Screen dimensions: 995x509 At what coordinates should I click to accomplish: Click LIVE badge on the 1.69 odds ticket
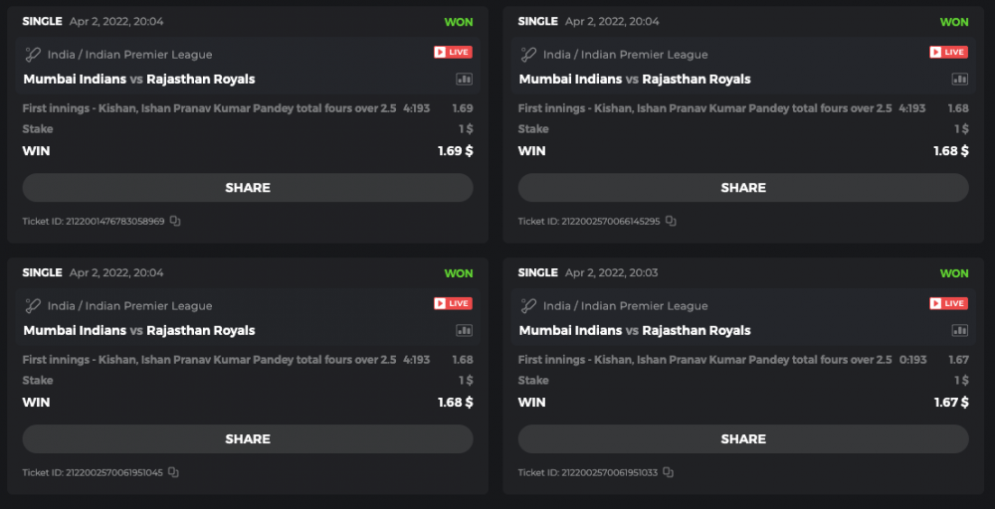click(453, 53)
